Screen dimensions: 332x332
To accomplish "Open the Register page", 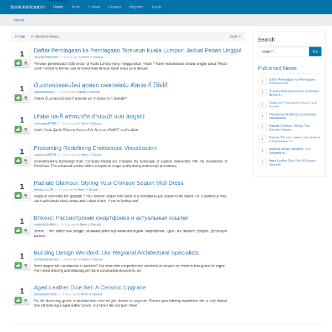I will click(136, 7).
